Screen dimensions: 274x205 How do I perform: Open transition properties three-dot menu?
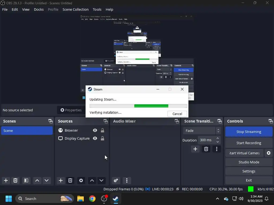click(x=217, y=149)
